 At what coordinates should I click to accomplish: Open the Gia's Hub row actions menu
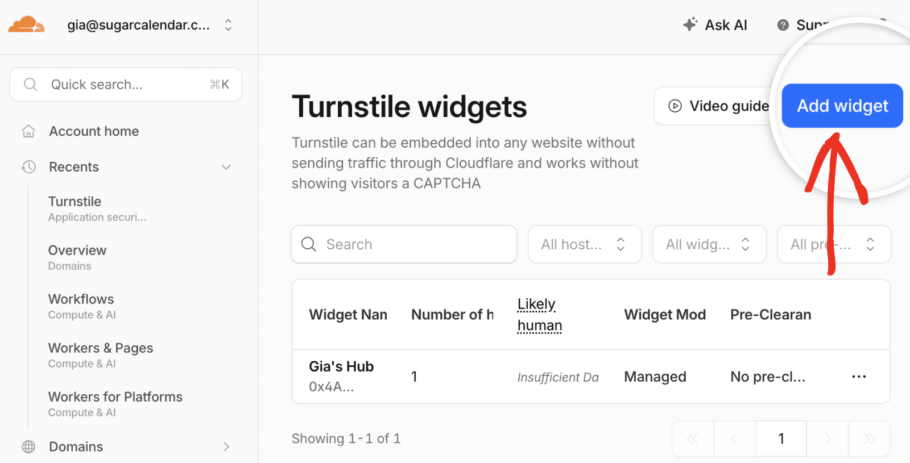click(x=859, y=377)
